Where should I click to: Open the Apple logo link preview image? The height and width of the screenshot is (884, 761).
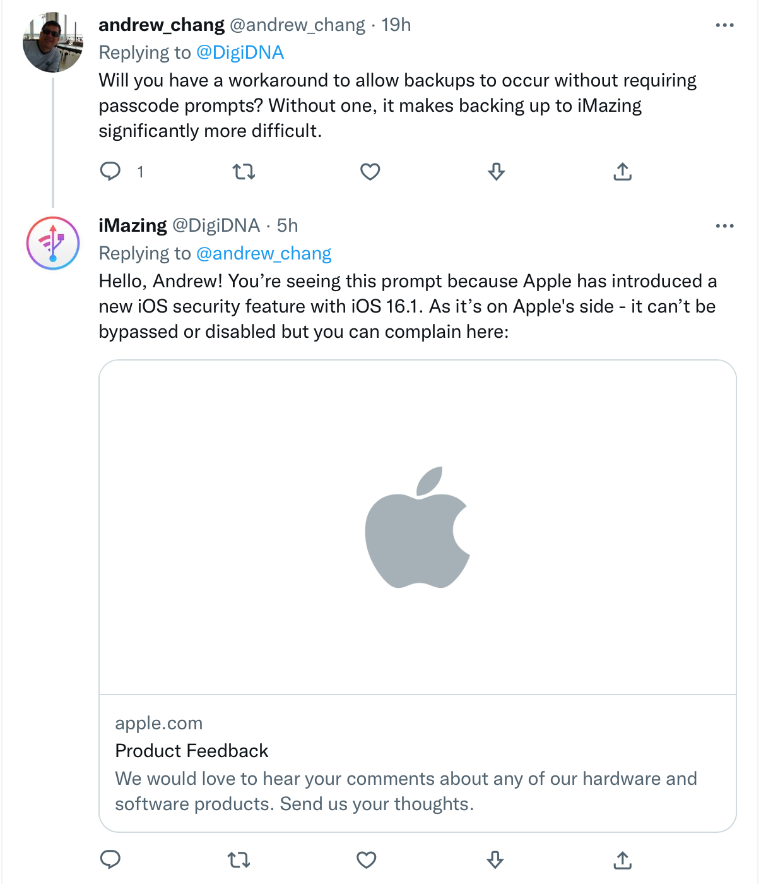pyautogui.click(x=418, y=527)
